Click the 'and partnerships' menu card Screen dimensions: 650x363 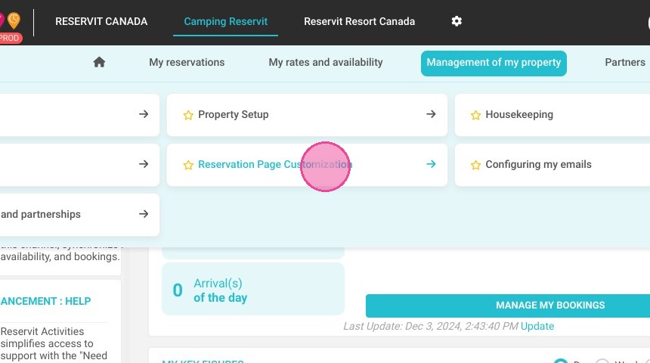tap(79, 215)
